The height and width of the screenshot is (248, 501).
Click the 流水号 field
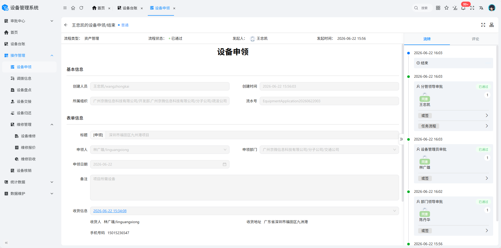click(329, 101)
